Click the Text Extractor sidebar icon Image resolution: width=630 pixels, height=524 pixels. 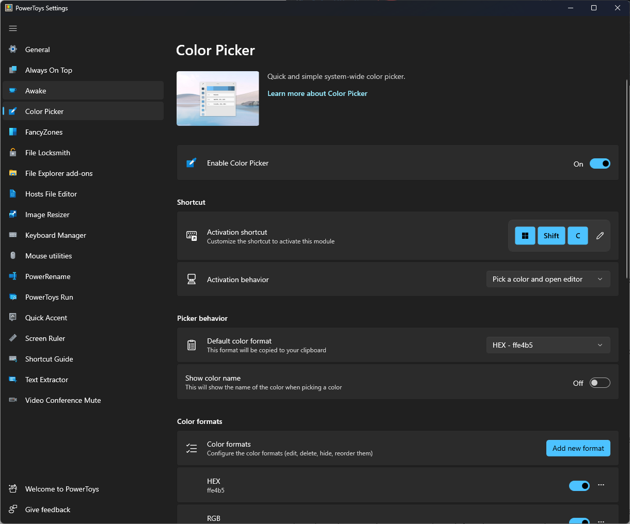tap(12, 380)
